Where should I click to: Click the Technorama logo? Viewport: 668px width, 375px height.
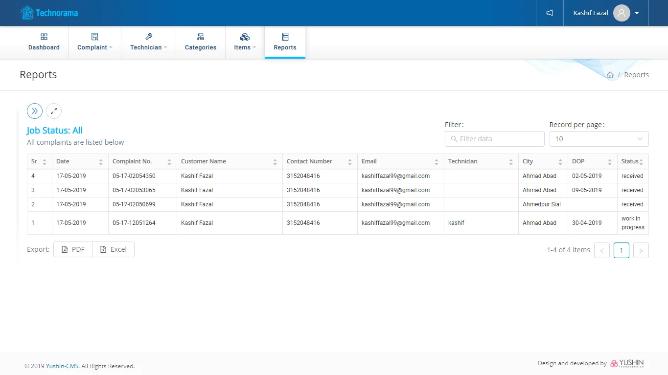click(49, 13)
